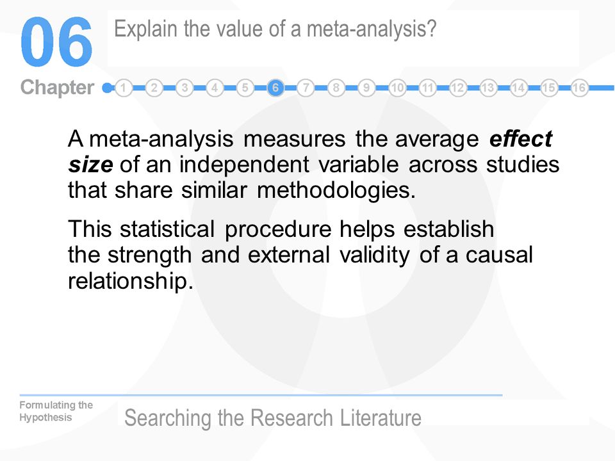
Task: Jump to chapter 2 circle
Action: click(154, 88)
